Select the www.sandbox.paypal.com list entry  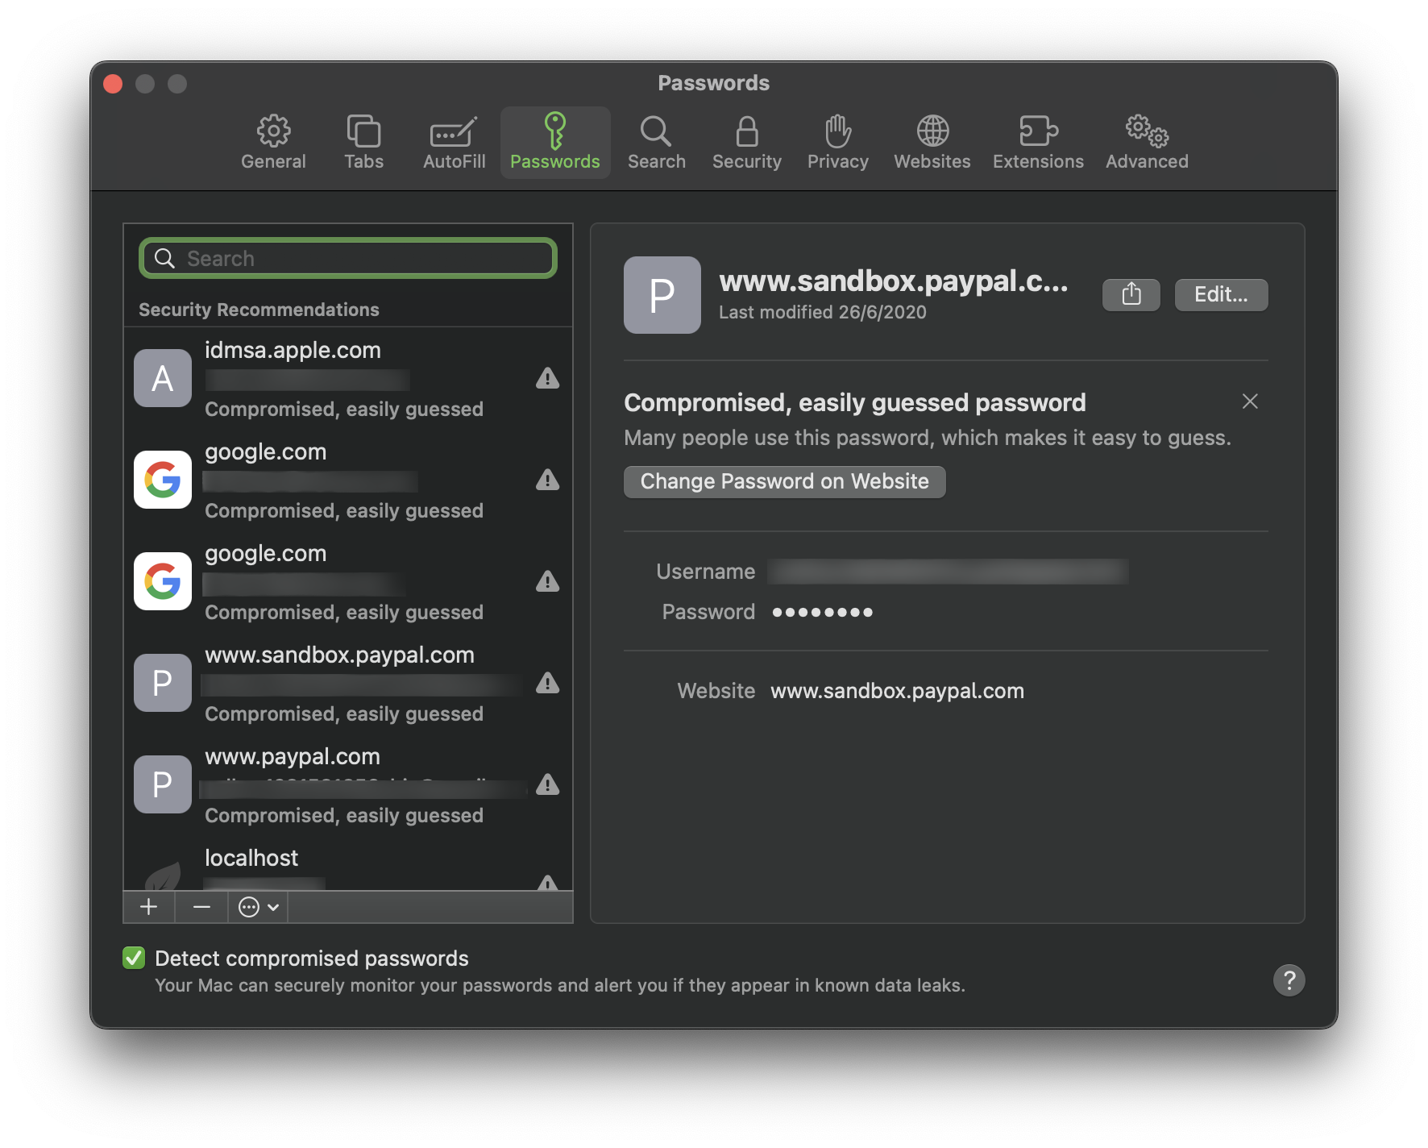click(348, 683)
